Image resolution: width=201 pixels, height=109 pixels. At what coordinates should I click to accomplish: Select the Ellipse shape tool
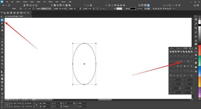(x=2, y=42)
